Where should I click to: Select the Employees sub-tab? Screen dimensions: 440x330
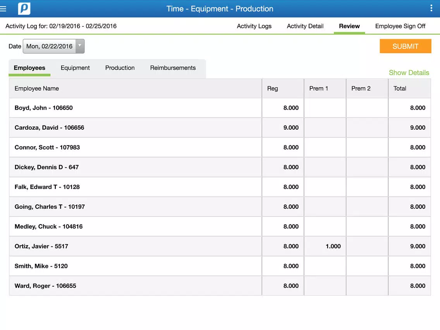[x=29, y=68]
